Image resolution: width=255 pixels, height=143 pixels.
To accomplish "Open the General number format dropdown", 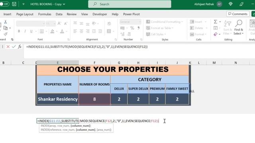I will (130, 22).
